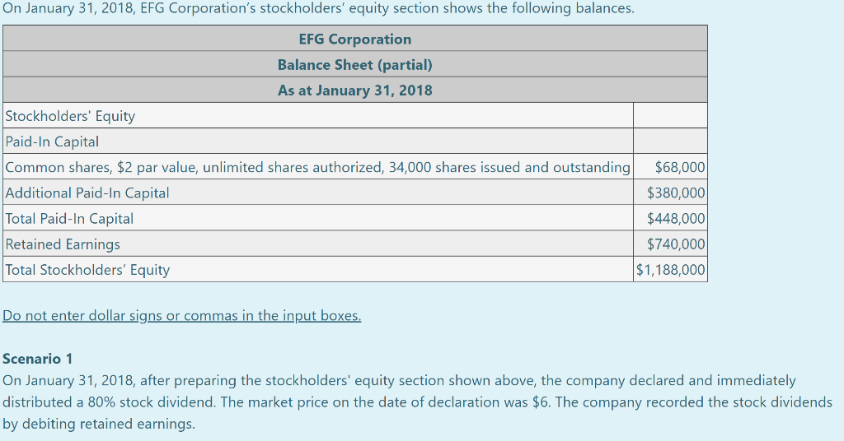Click the $740,000 retained earnings amount
Screen dimensions: 844x441
point(676,244)
